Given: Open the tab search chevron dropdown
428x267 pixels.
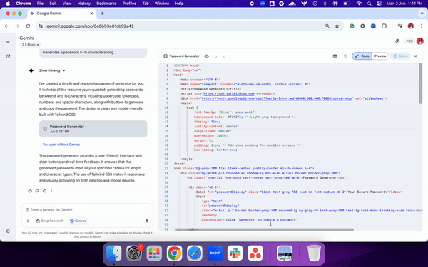Looking at the screenshot, I should coord(422,13).
